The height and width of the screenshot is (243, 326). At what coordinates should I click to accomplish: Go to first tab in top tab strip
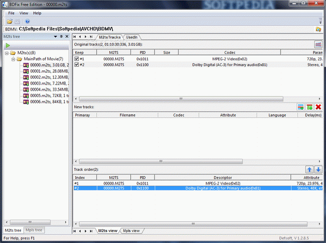74,37
